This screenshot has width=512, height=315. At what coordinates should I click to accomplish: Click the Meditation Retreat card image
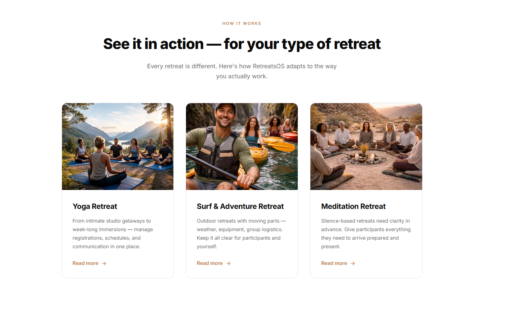(x=366, y=147)
